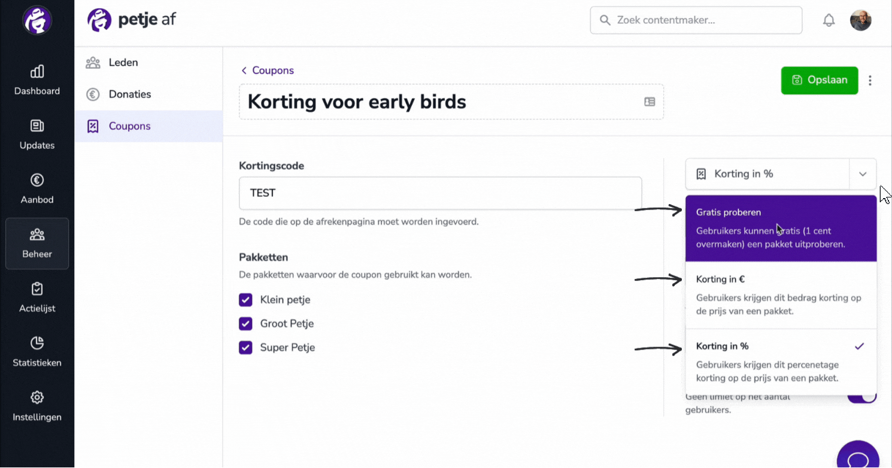The image size is (892, 468).
Task: Open the three-dot more options menu
Action: [870, 80]
